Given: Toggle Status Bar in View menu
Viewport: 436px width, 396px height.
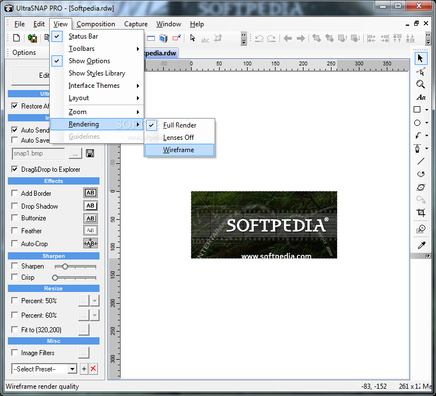Looking at the screenshot, I should click(x=97, y=36).
